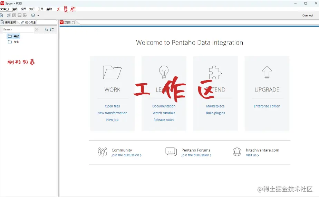Open the 工具 menu
Viewport: 319px width, 199px height.
[x=40, y=9]
